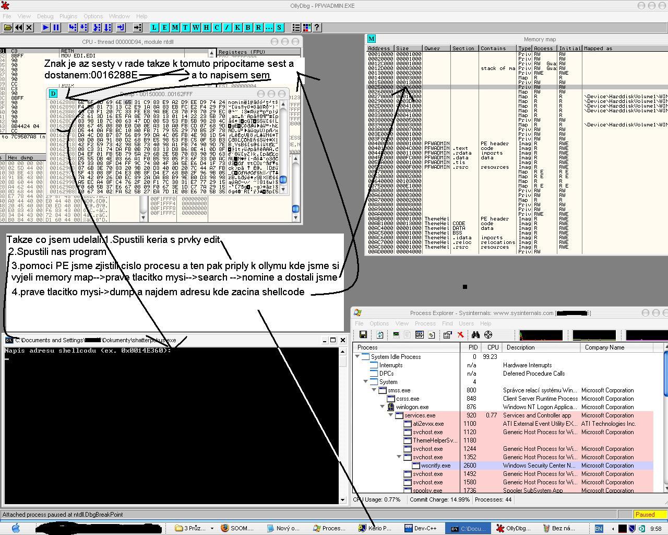The width and height of the screenshot is (668, 535).
Task: Collapse svchost.exe 1352 tree node
Action: pos(399,457)
